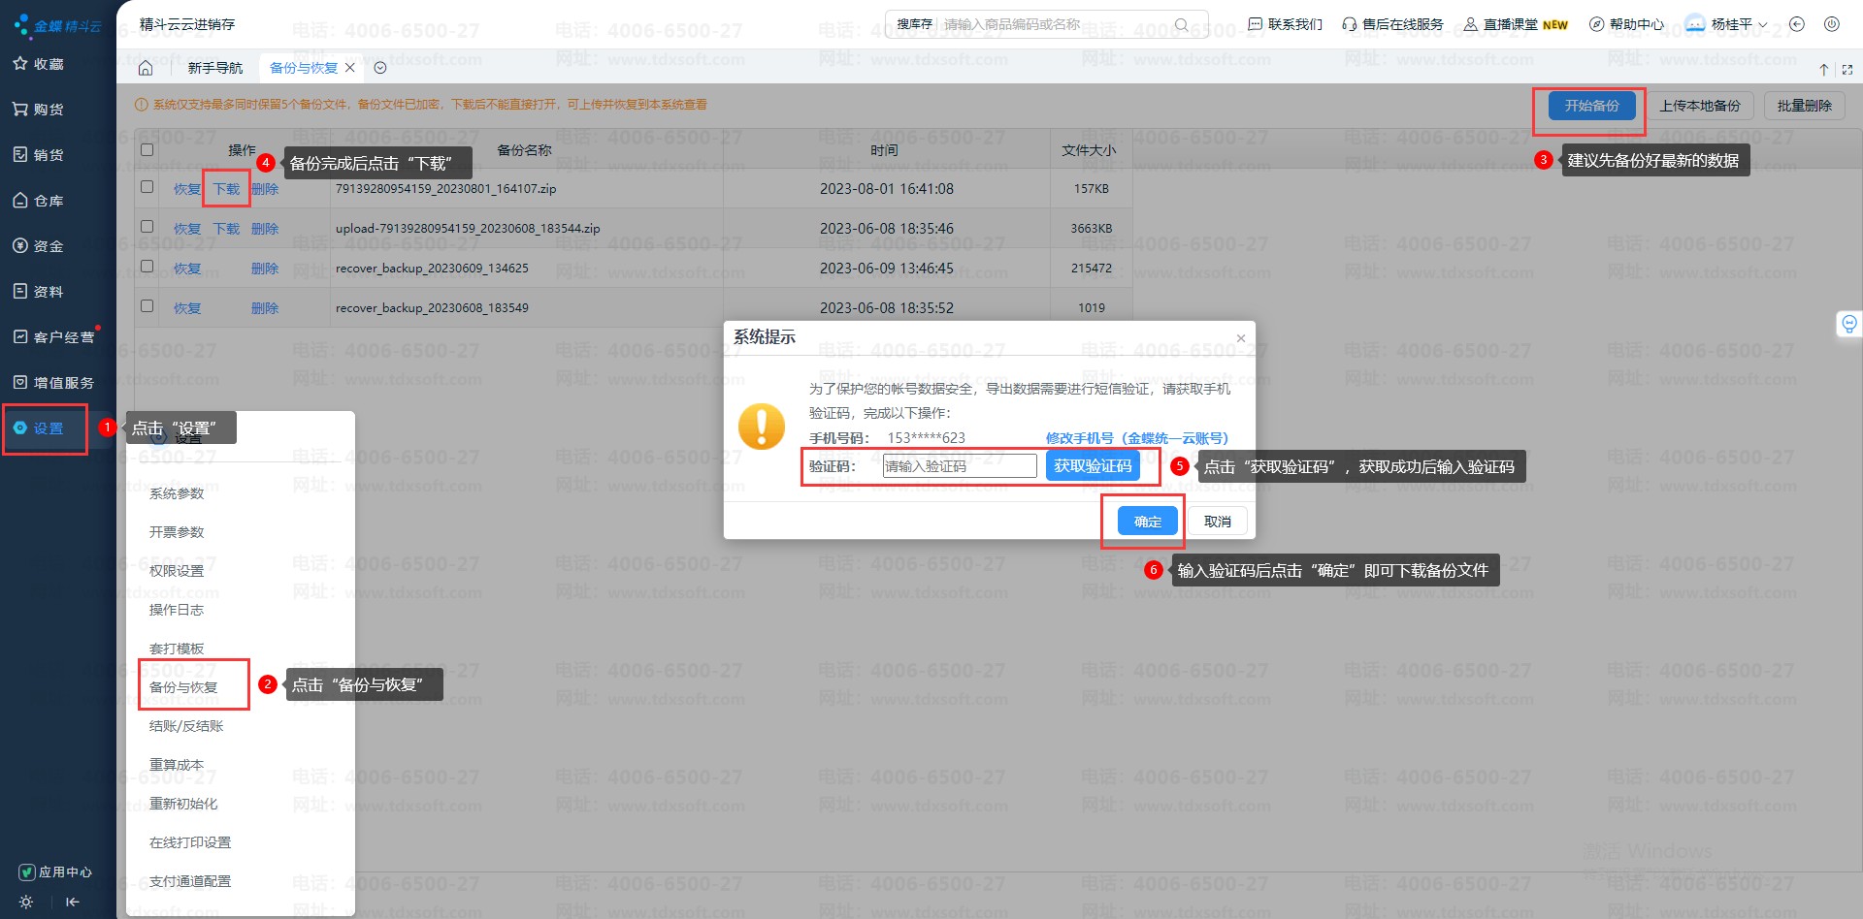Click the search magnifier icon
Viewport: 1863px width, 919px height.
pos(1181,24)
